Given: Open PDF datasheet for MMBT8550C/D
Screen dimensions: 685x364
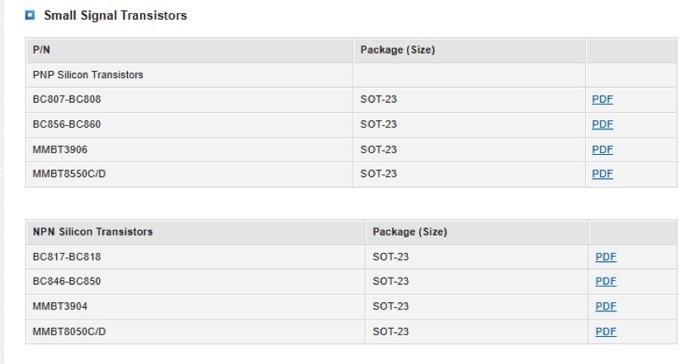Looking at the screenshot, I should (602, 174).
